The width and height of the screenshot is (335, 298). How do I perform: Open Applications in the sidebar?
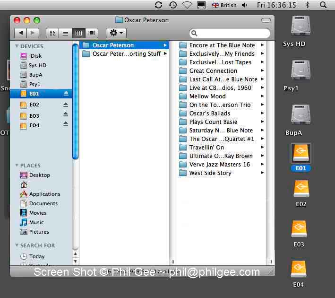coord(41,194)
